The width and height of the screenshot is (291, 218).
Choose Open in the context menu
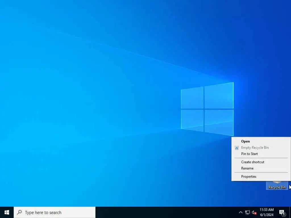(261, 141)
